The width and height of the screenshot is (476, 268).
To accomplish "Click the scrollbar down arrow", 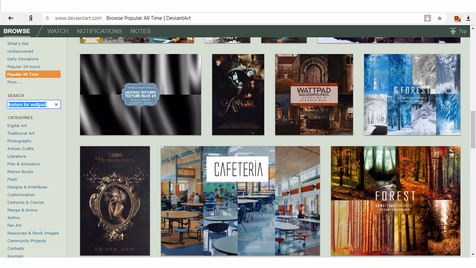I will coord(473,254).
